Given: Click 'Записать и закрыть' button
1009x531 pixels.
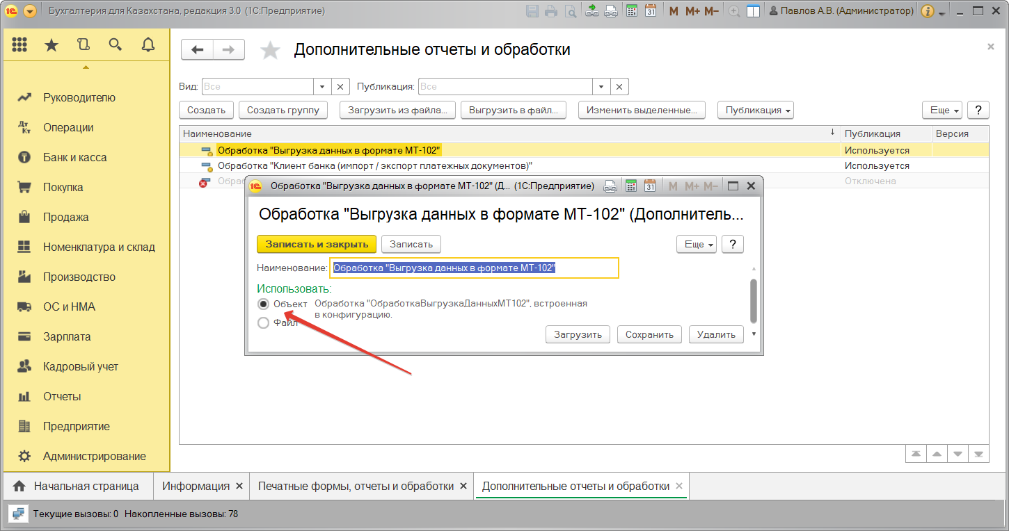Looking at the screenshot, I should point(317,245).
